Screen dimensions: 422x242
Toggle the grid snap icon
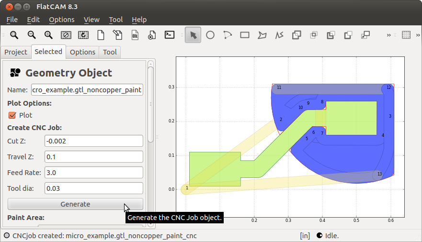pos(406,35)
